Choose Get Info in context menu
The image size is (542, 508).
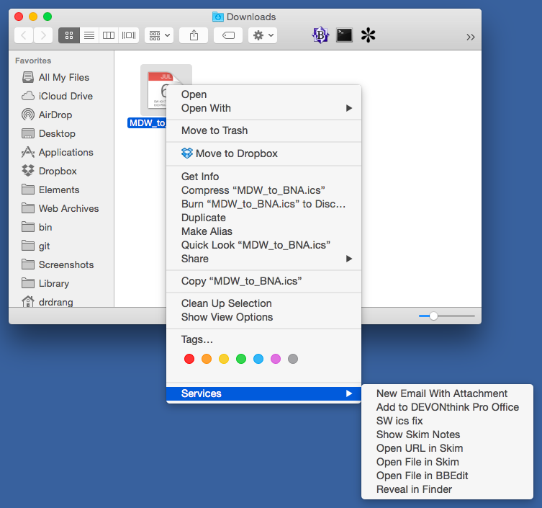(x=200, y=177)
